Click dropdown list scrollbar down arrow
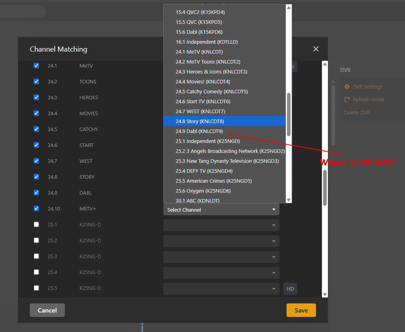This screenshot has height=332, width=405. click(289, 200)
